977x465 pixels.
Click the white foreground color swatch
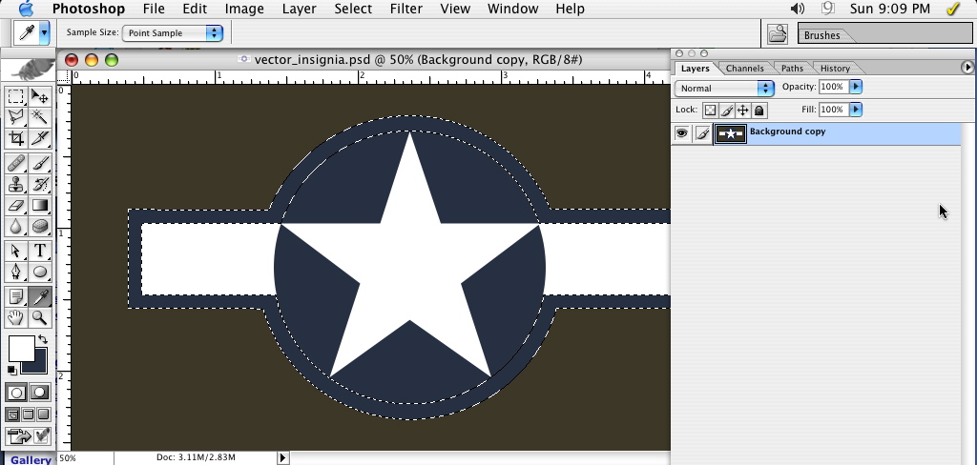pyautogui.click(x=21, y=348)
